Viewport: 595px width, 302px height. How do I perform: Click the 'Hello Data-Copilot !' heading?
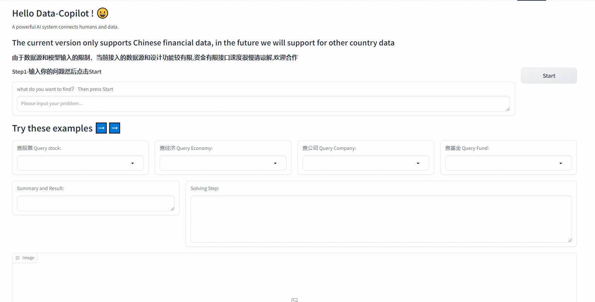(x=53, y=14)
